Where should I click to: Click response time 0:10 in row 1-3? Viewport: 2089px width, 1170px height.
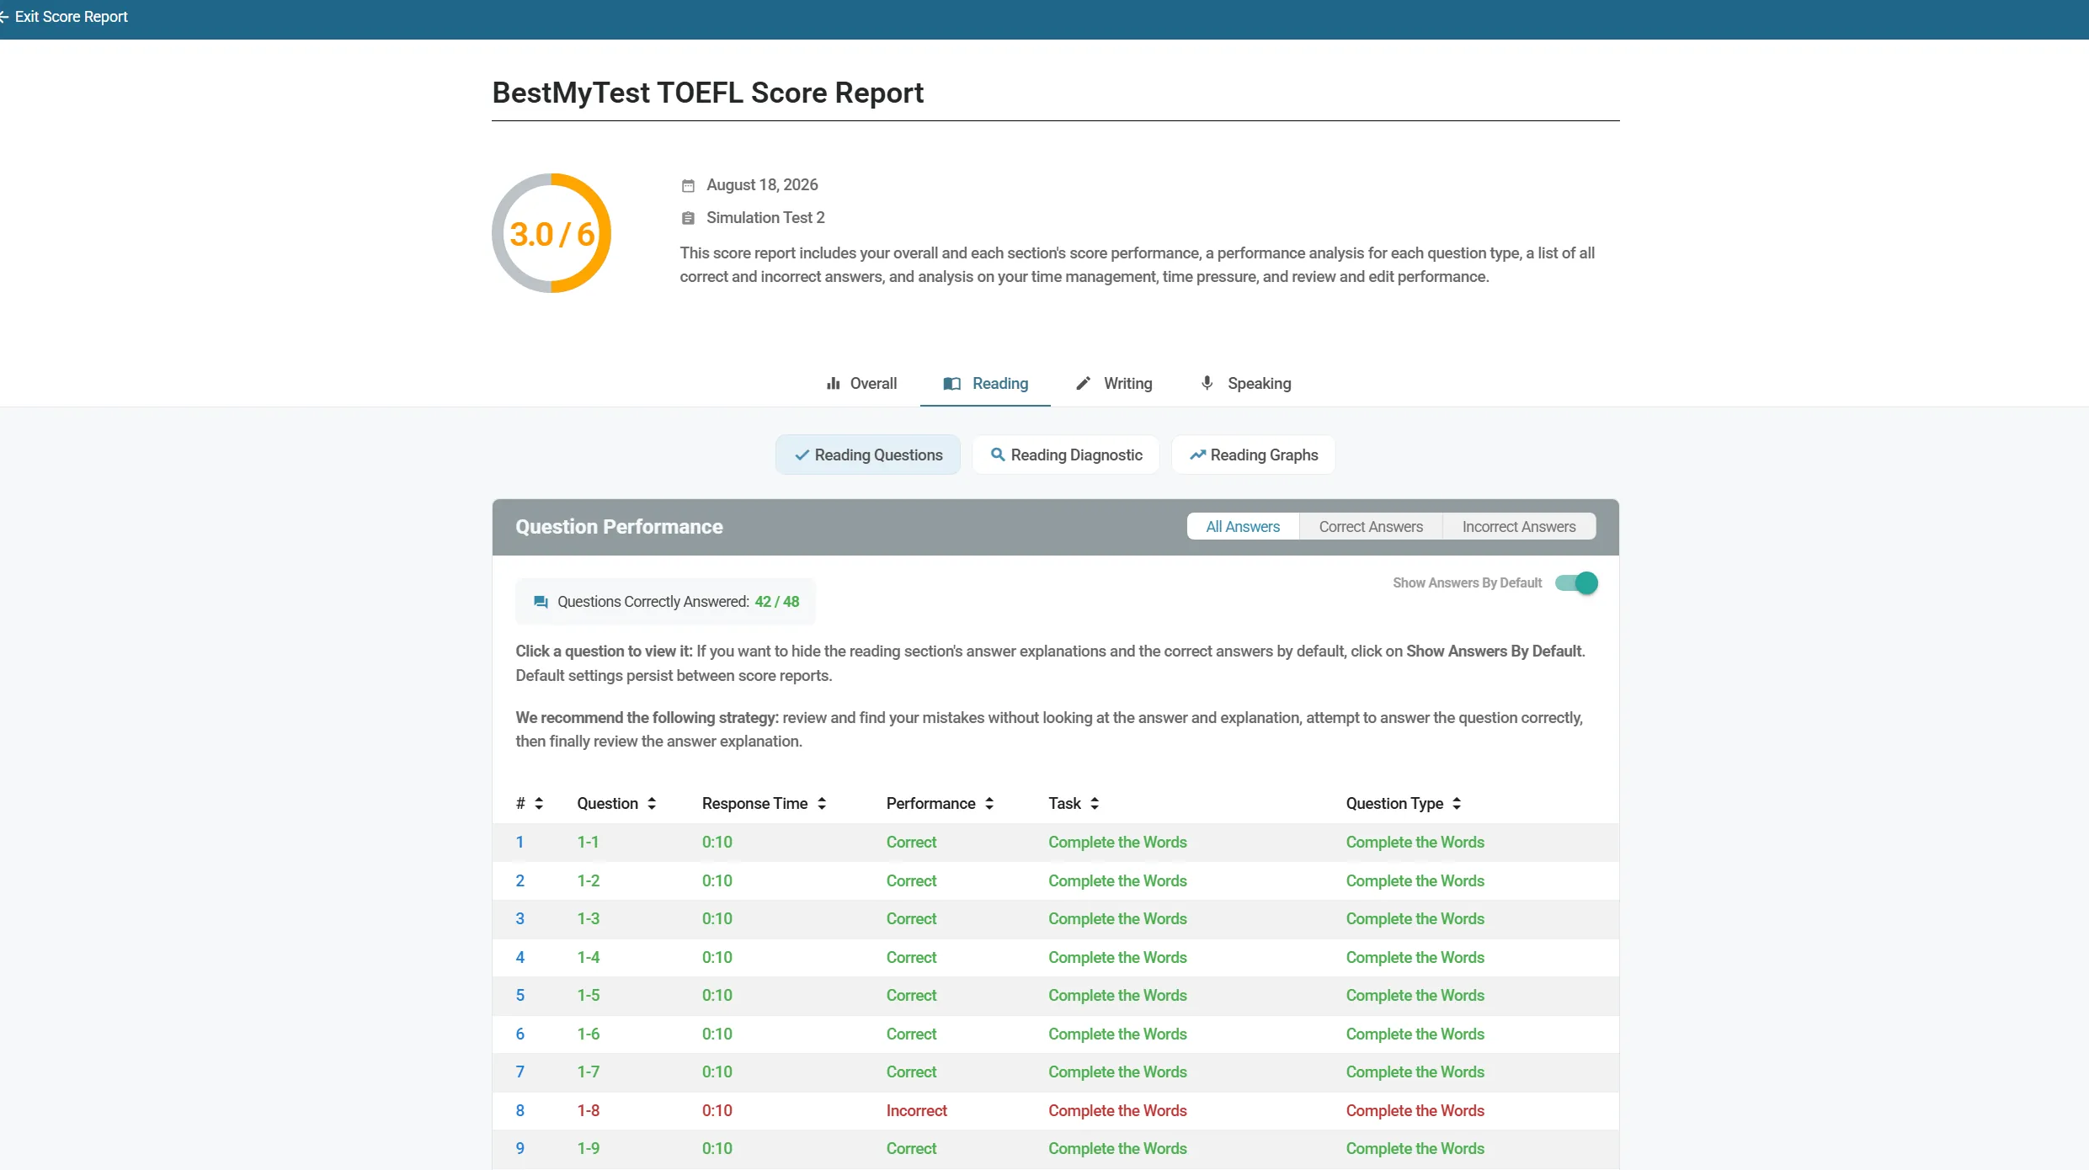pyautogui.click(x=717, y=919)
